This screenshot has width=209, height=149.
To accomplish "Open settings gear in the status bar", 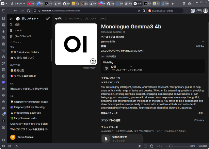I will coord(4,146).
